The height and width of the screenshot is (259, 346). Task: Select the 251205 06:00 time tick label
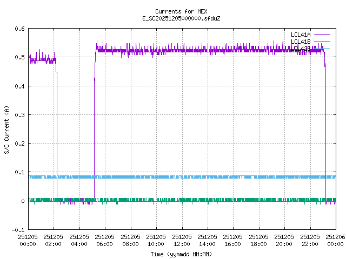(x=105, y=240)
